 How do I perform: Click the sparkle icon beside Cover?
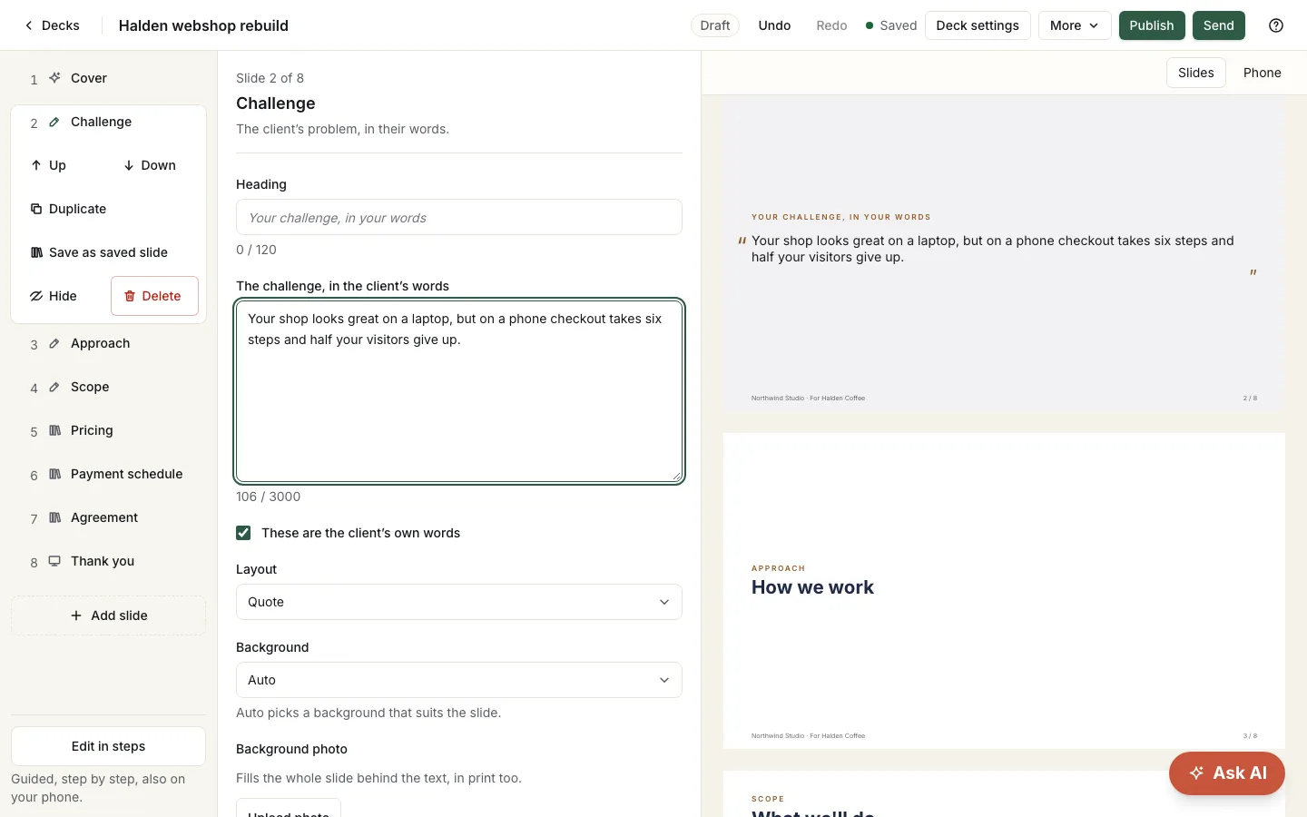54,78
